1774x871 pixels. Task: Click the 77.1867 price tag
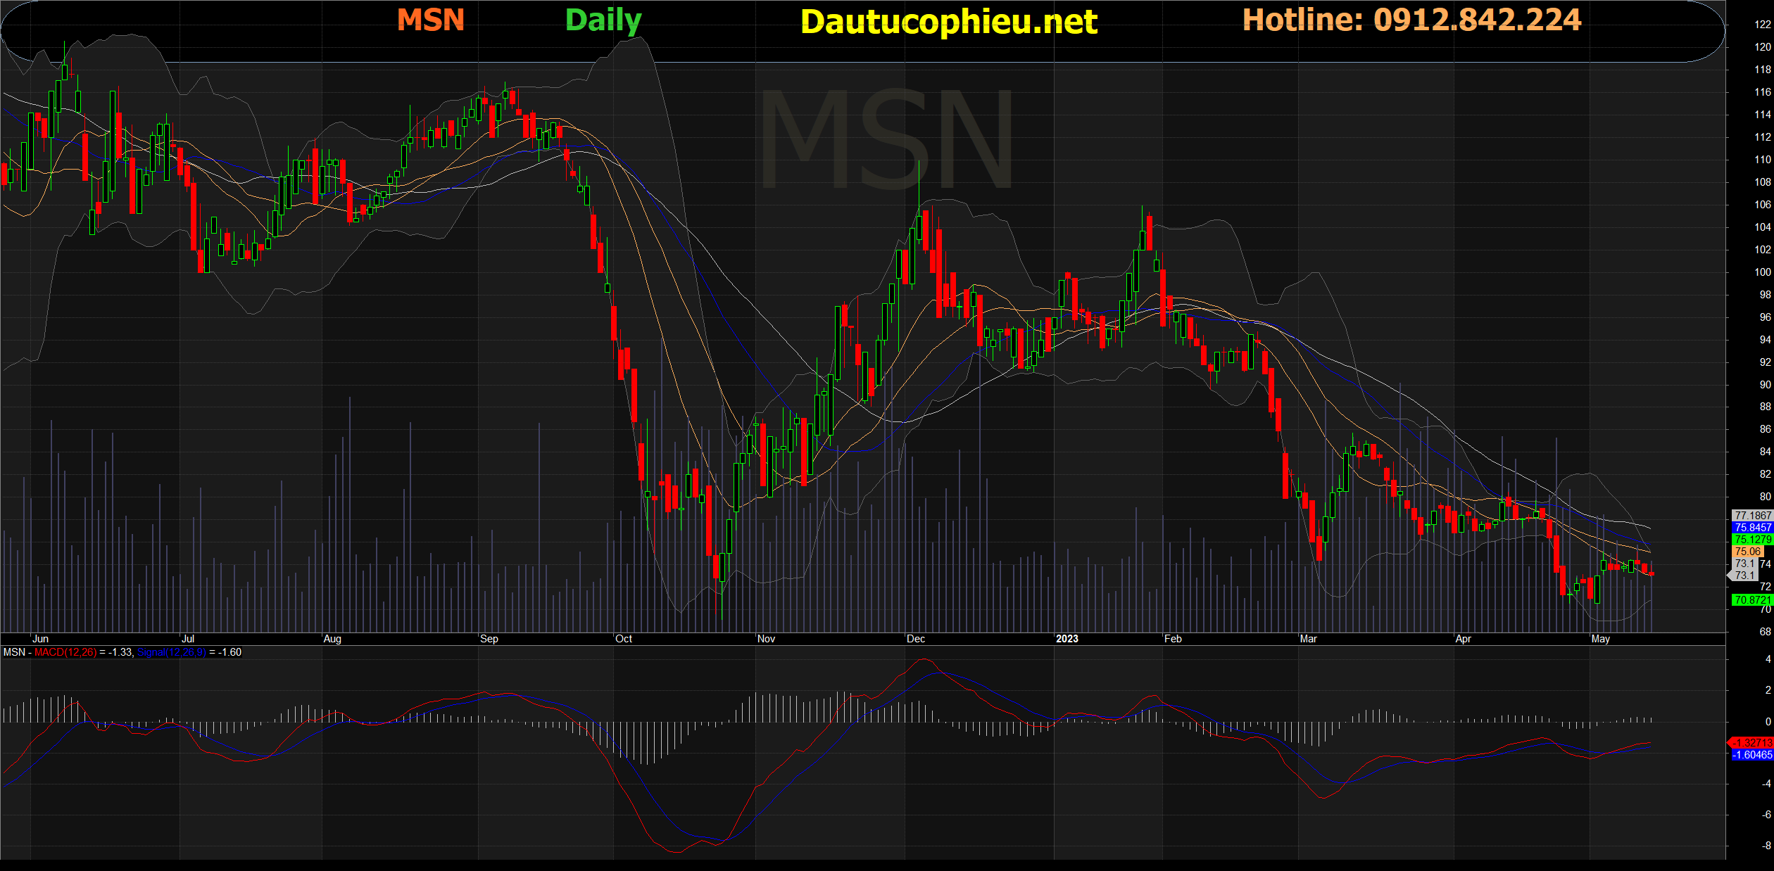pos(1752,515)
